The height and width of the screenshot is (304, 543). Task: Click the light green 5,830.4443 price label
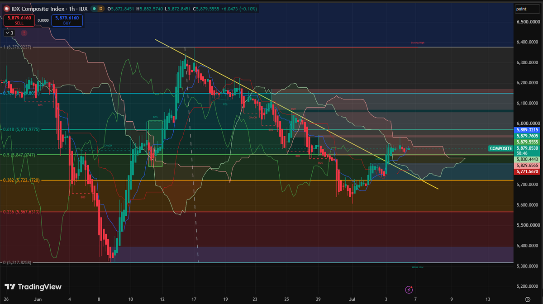(528, 160)
